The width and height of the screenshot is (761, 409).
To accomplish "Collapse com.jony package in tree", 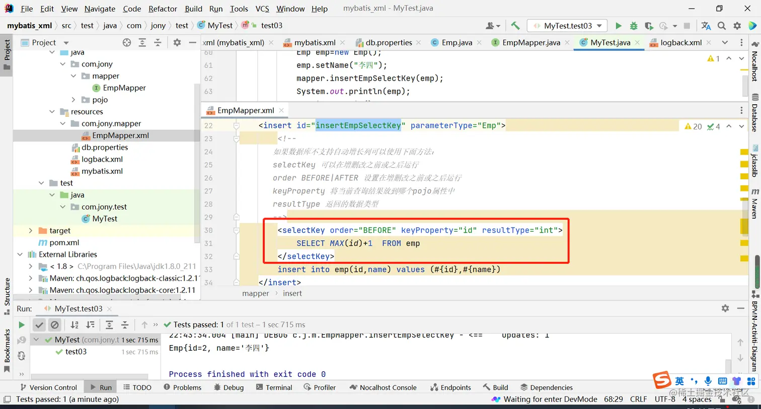I will [63, 64].
